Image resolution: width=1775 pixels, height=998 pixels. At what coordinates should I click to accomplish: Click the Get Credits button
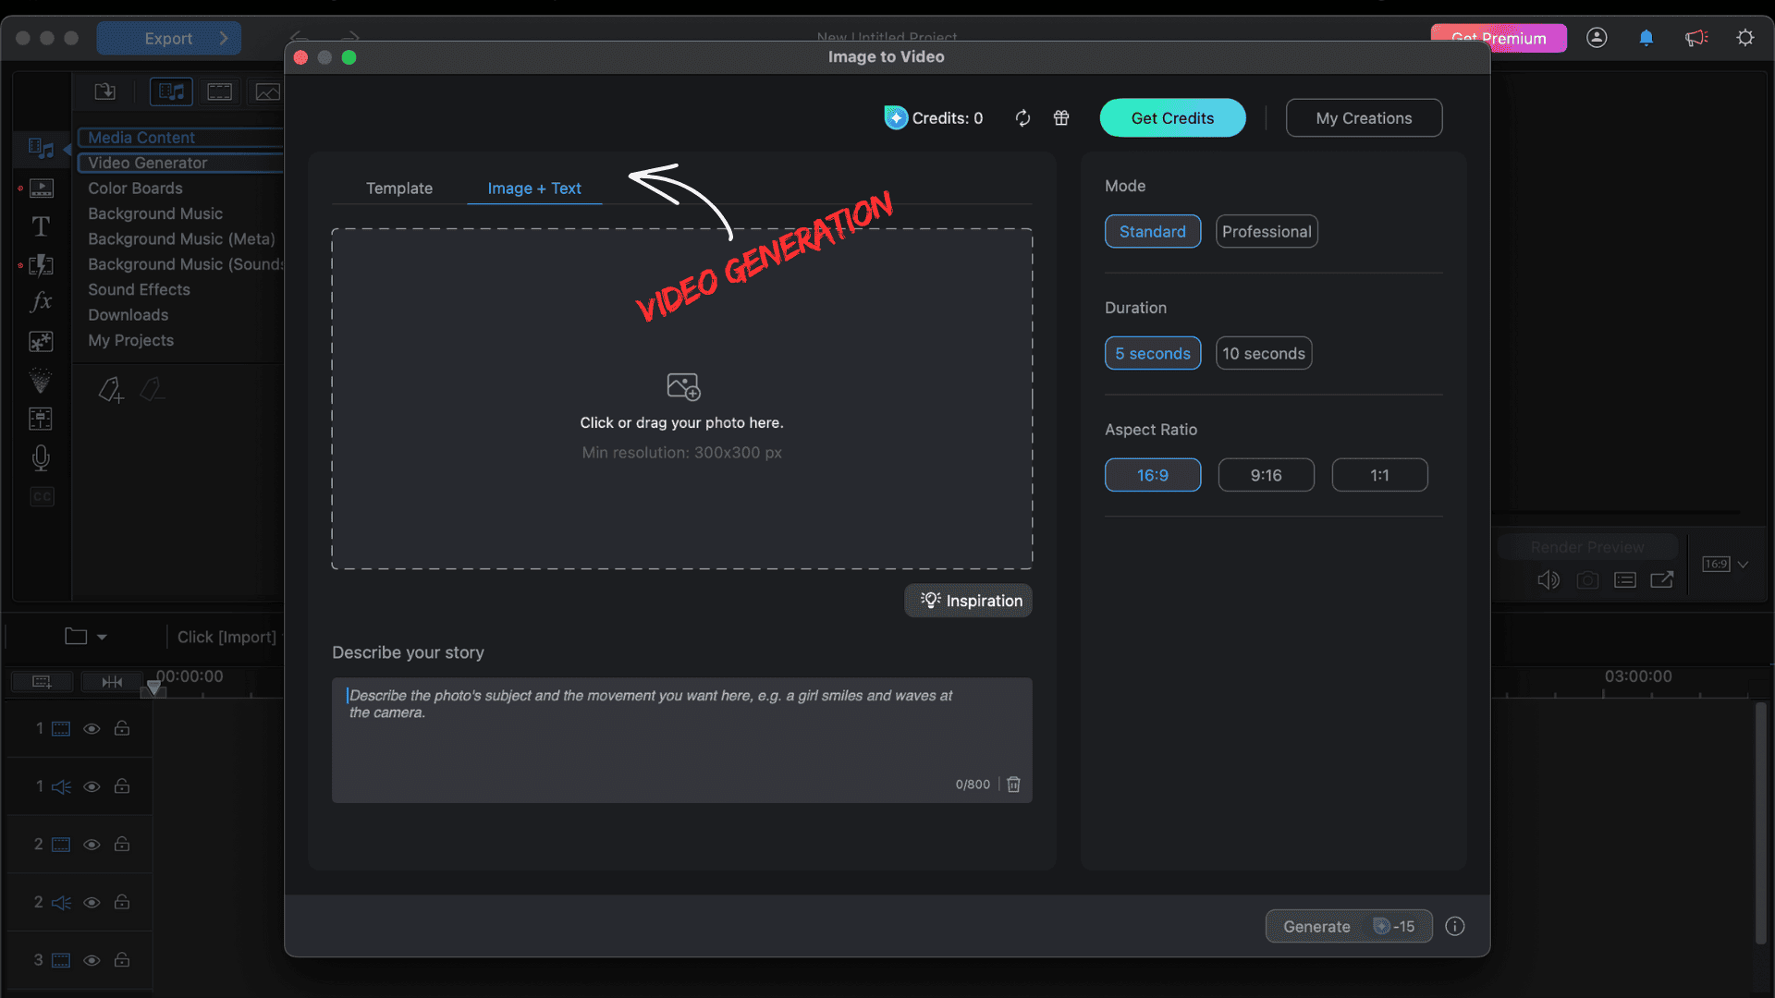click(x=1172, y=118)
